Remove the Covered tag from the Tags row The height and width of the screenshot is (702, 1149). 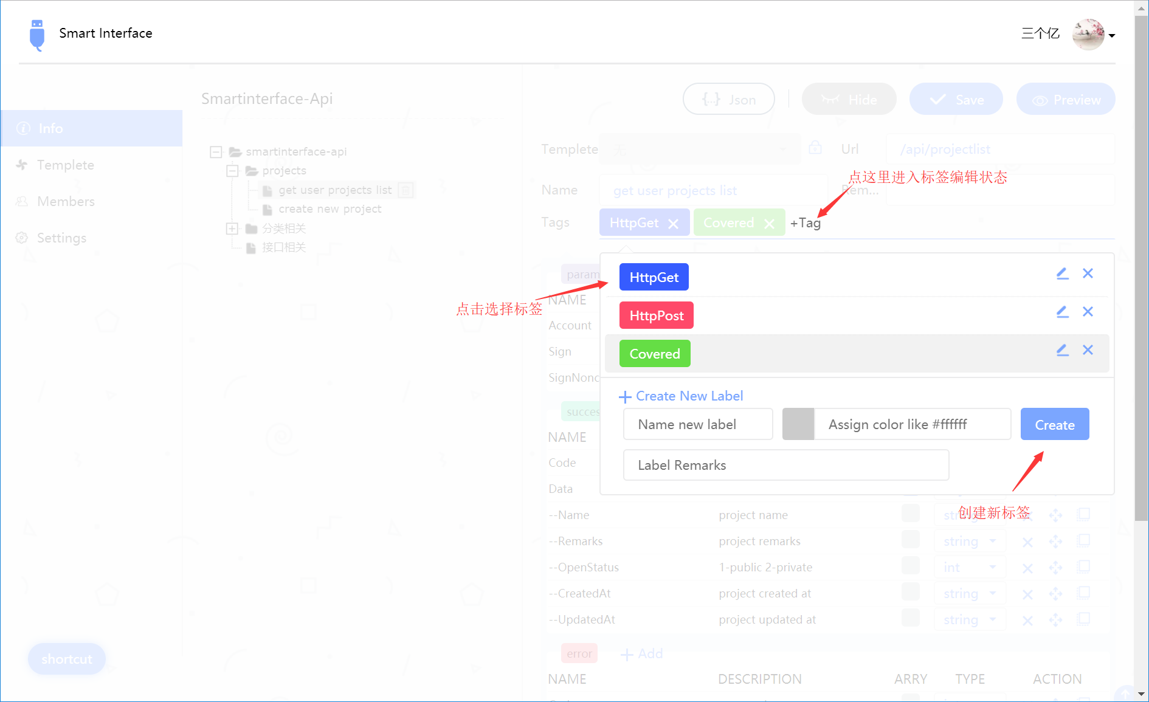[769, 224]
